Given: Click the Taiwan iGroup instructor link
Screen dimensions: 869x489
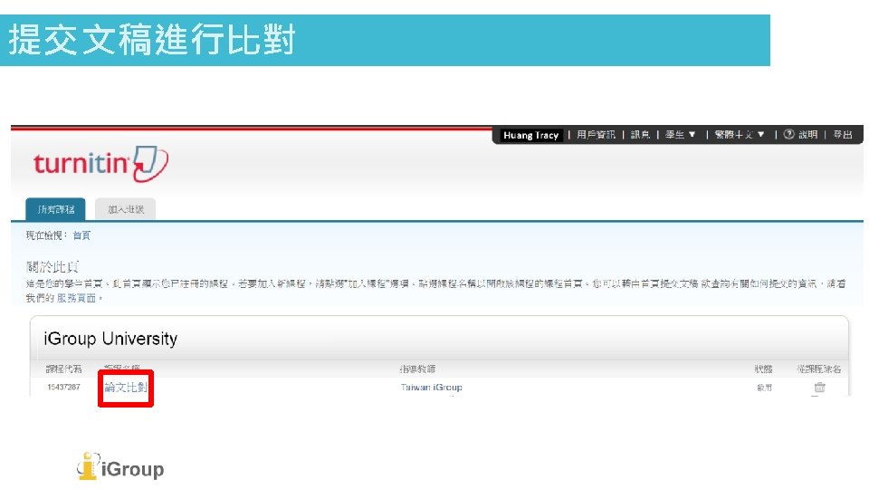Looking at the screenshot, I should pyautogui.click(x=431, y=388).
